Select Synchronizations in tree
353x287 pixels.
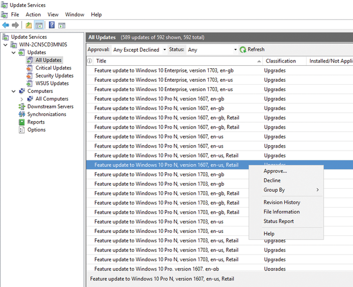click(x=46, y=114)
